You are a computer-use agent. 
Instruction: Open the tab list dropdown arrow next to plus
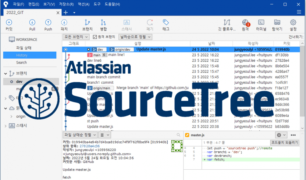click(x=74, y=13)
